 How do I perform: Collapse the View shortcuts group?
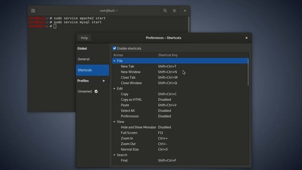coord(114,122)
